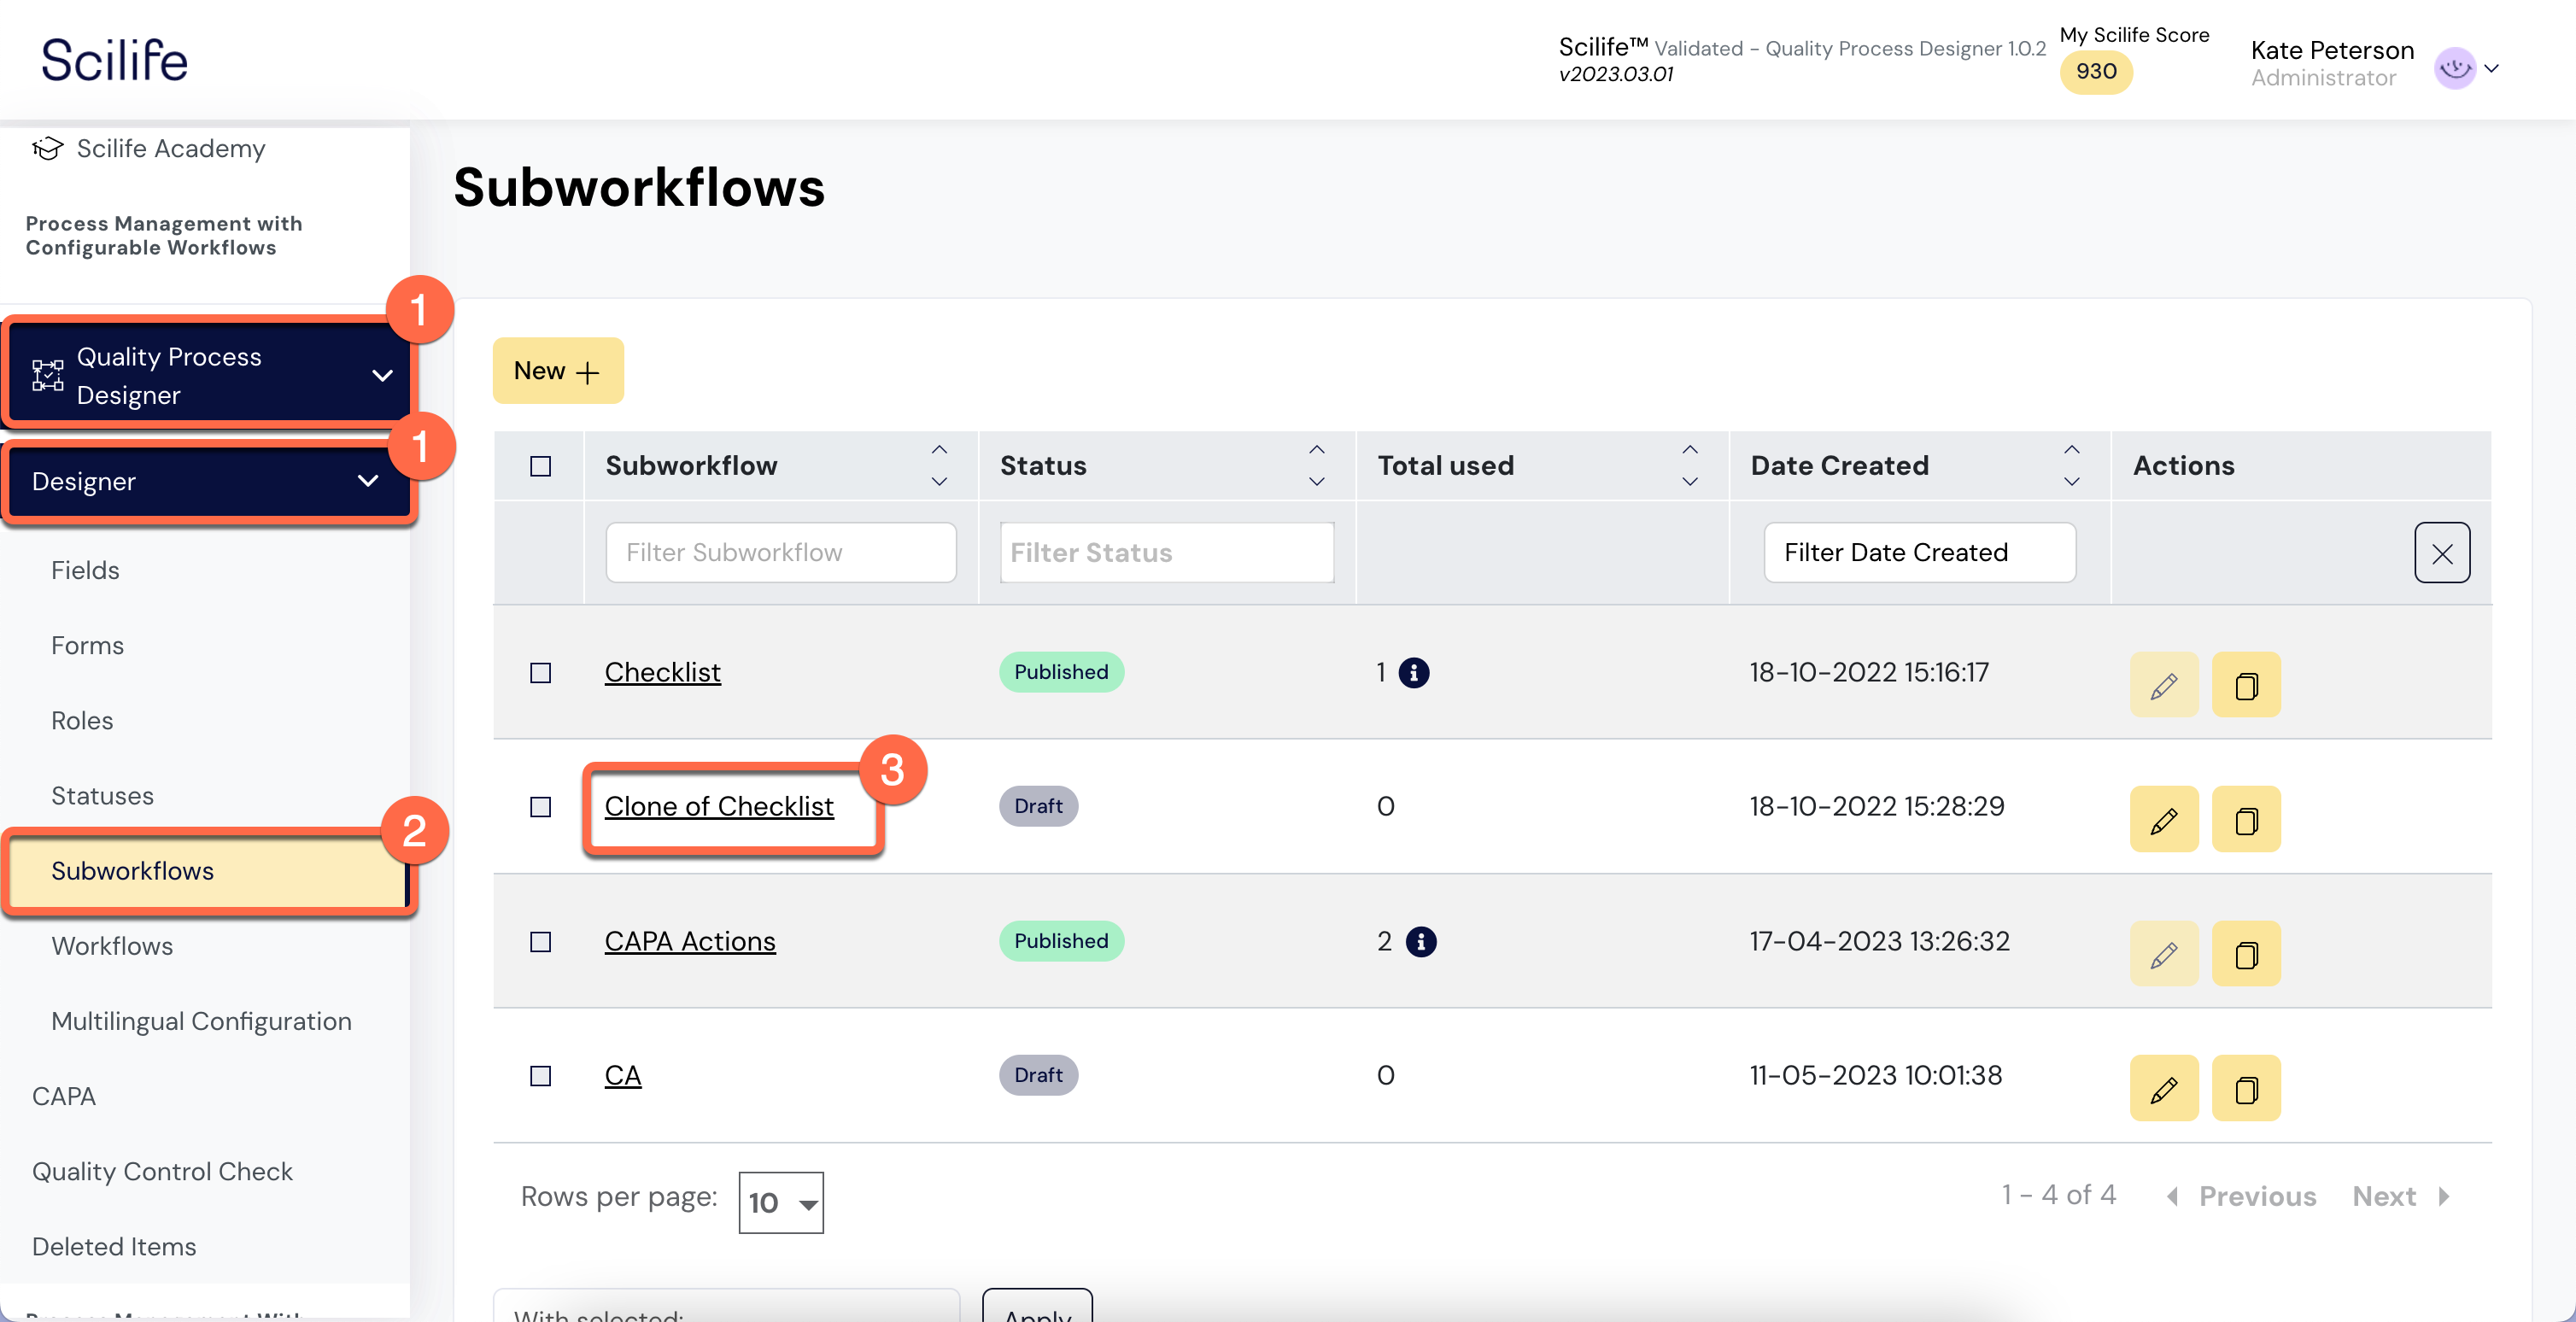The width and height of the screenshot is (2576, 1322).
Task: Sort by Subworkflow column arrows
Action: coord(938,465)
